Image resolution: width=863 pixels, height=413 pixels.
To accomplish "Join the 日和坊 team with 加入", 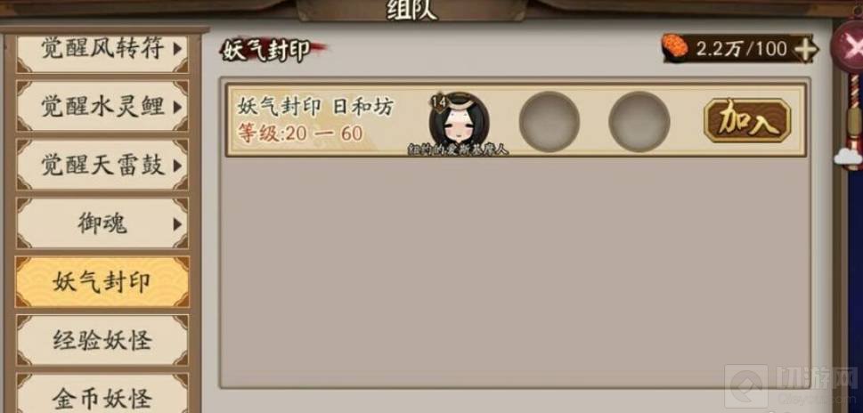I will point(747,120).
